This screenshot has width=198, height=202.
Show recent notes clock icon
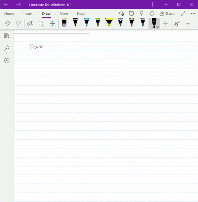[7, 61]
